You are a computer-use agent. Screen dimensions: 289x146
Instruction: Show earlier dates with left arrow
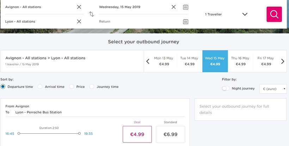tap(148, 61)
